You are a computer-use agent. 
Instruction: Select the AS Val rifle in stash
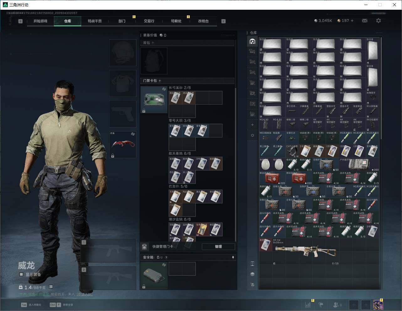click(305, 251)
